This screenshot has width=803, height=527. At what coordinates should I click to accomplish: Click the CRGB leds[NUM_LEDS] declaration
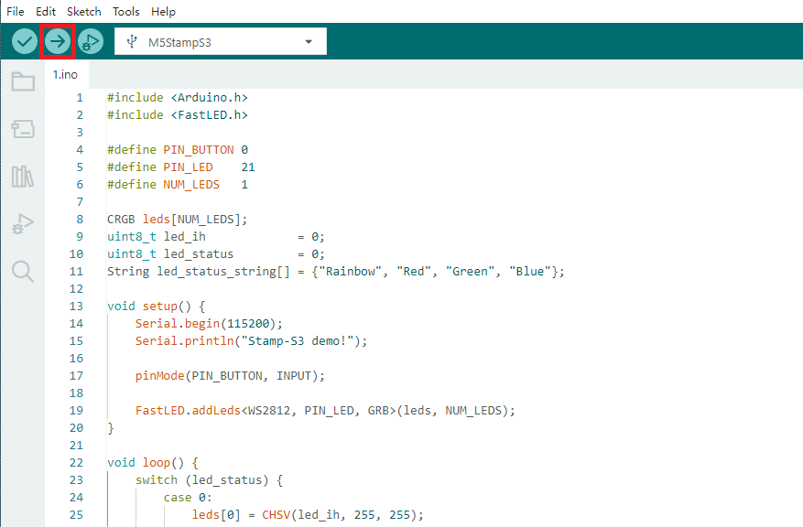(x=178, y=219)
